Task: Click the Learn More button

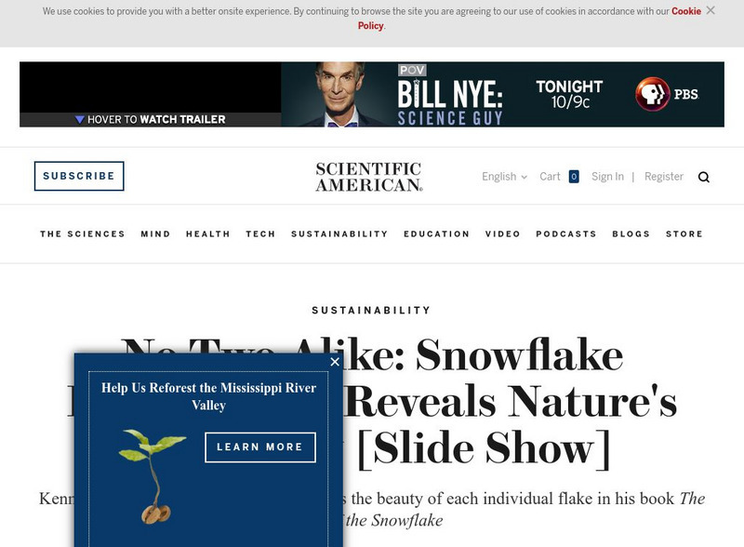Action: (x=260, y=447)
